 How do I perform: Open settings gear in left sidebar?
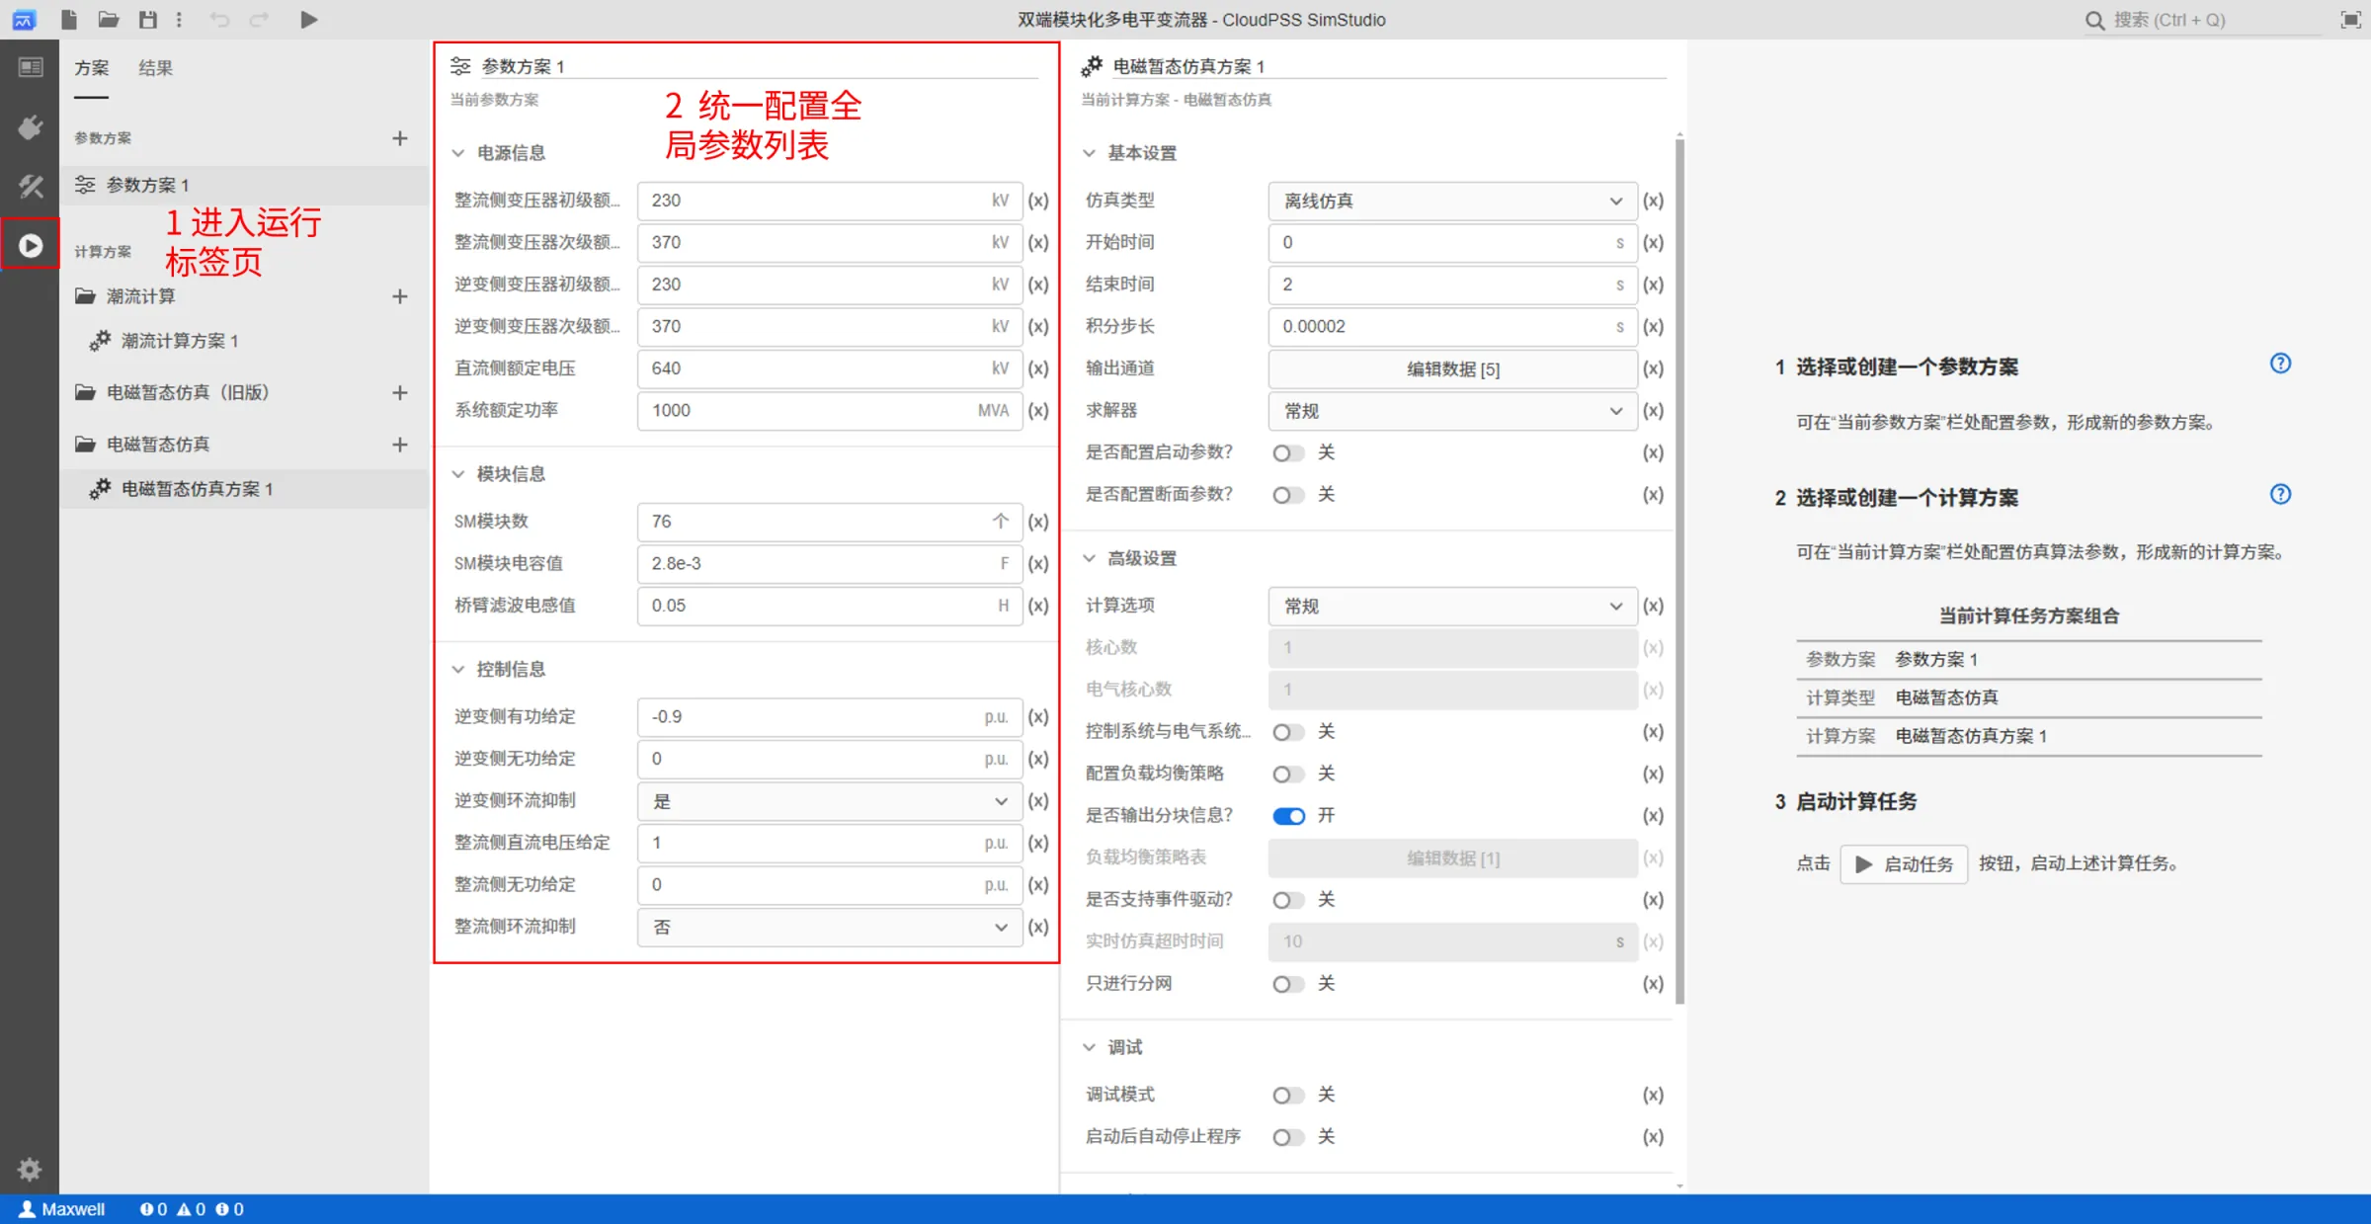tap(30, 1170)
